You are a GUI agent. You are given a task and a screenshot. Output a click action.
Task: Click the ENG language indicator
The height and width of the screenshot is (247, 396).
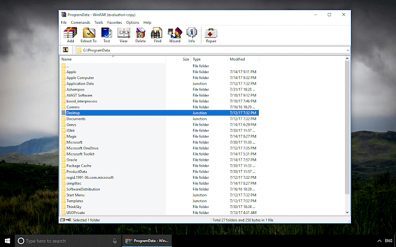(388, 241)
